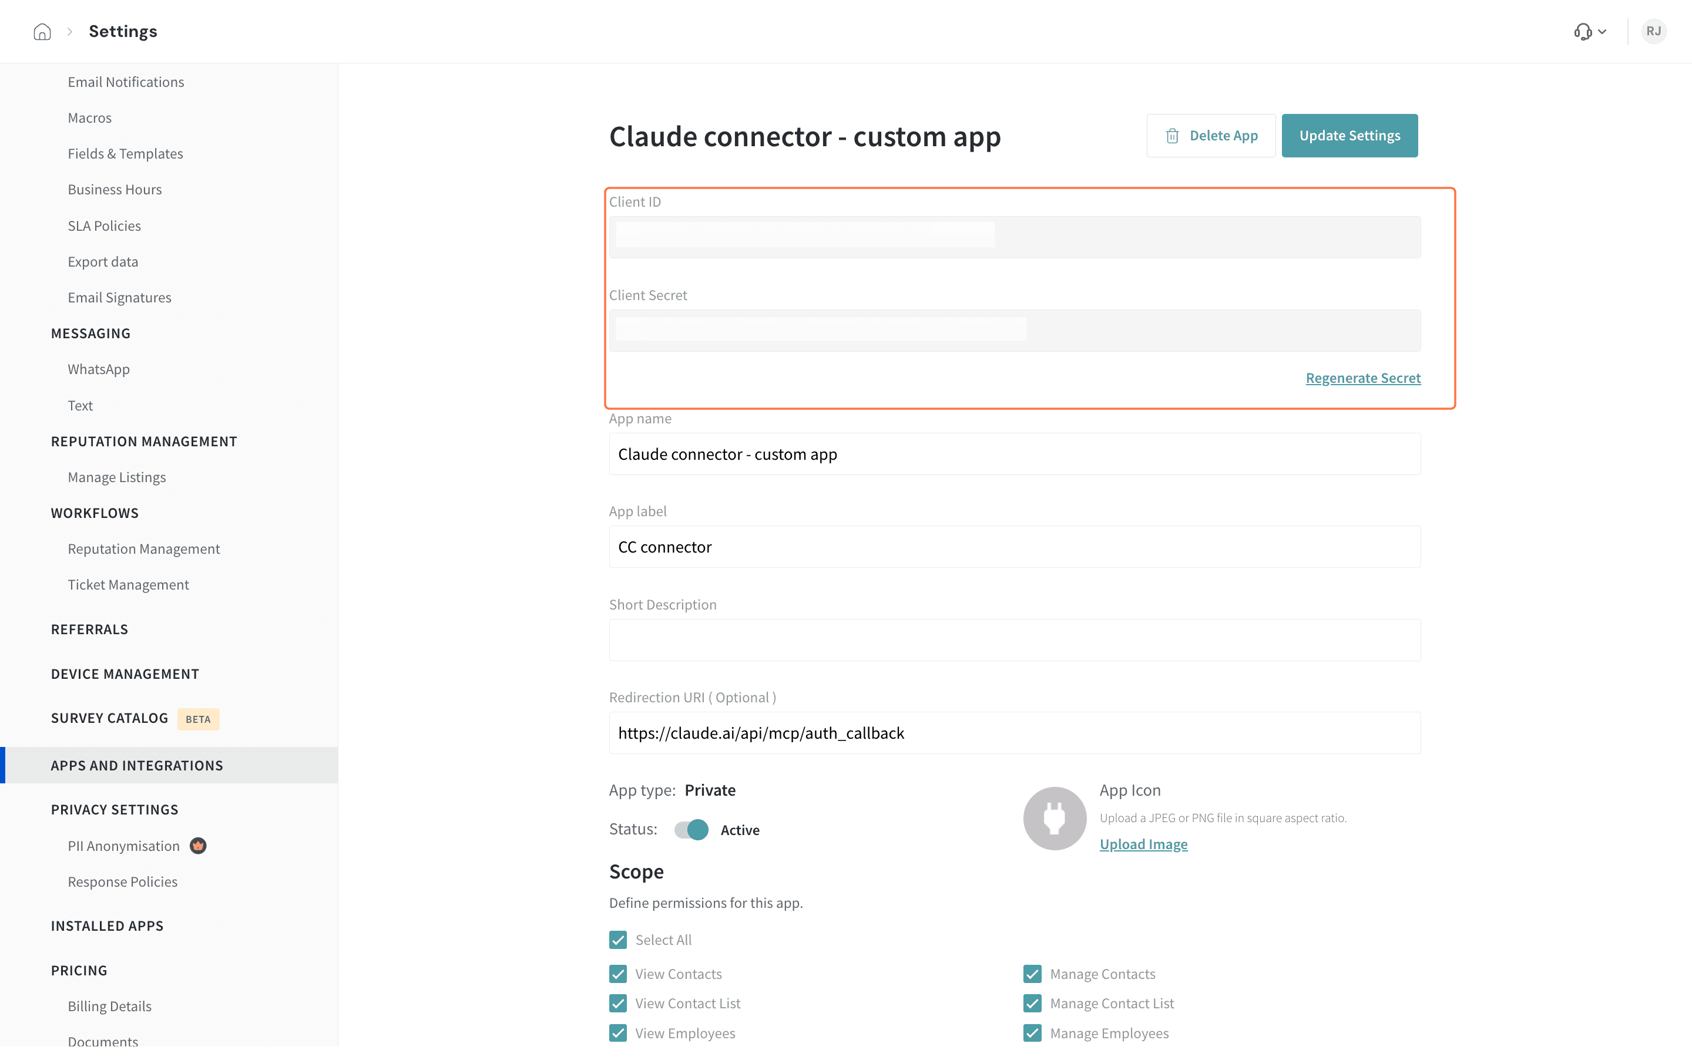Uncheck the Manage Employees checkbox
Viewport: 1692px width, 1057px height.
tap(1032, 1034)
